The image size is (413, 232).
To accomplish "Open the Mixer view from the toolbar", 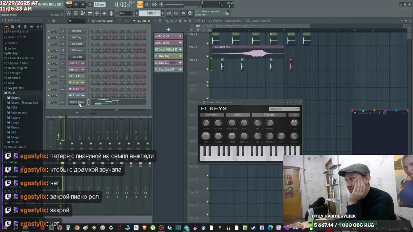I will 97,13.
